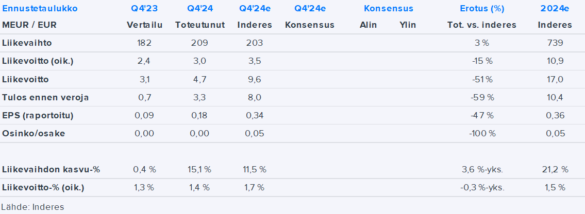
Task: Click the Liikevoitto-% (oik.) row label
Action: [43, 187]
